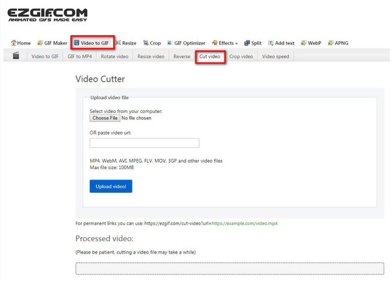
Task: Click the EZGIF.COM logo
Action: [48, 15]
